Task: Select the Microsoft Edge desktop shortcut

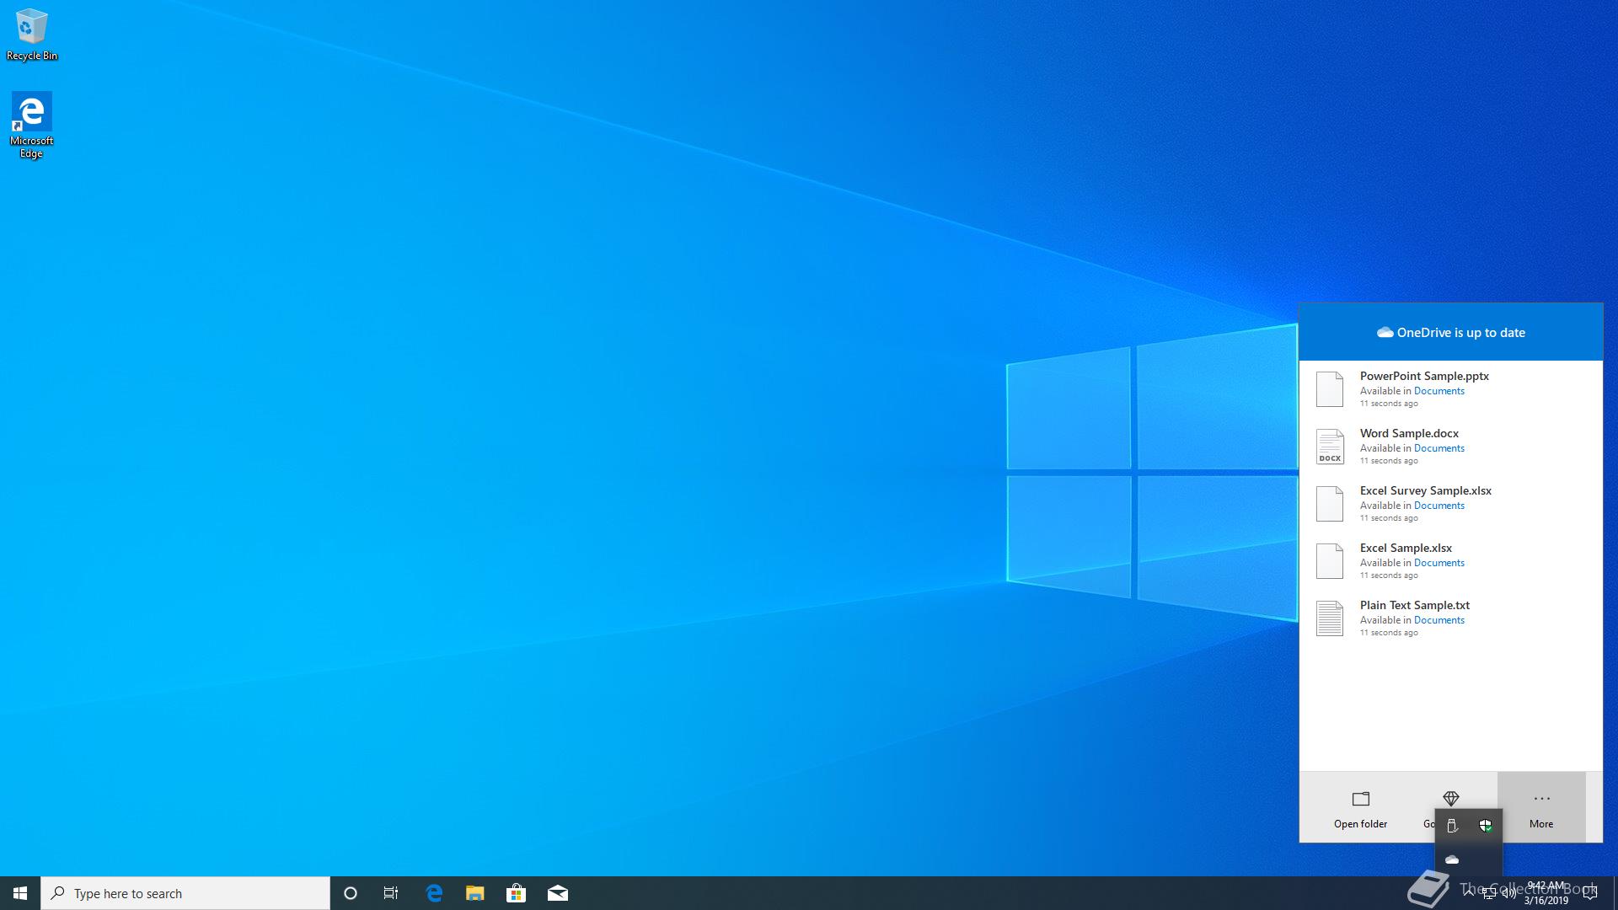Action: point(31,125)
